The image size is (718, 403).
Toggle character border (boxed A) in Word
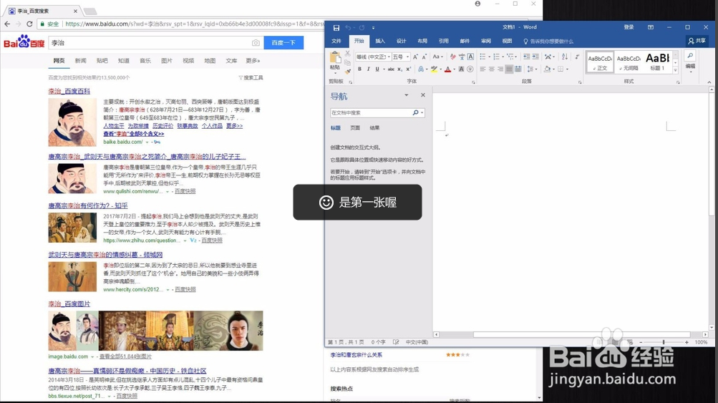tap(470, 57)
